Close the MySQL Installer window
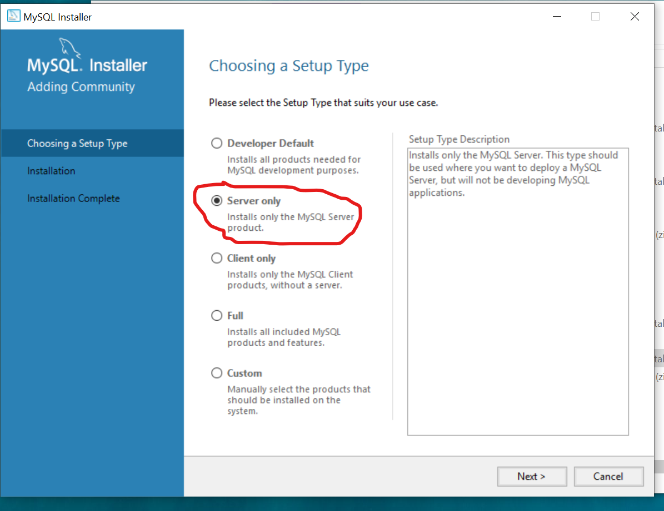The height and width of the screenshot is (511, 664). click(635, 17)
